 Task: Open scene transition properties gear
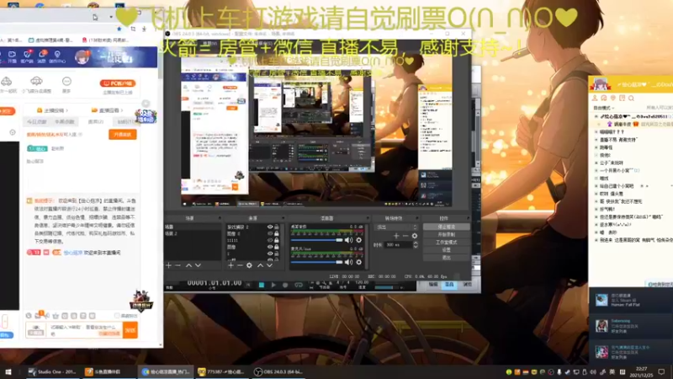pyautogui.click(x=414, y=236)
